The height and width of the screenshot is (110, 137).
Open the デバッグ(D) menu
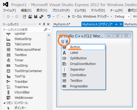[x=98, y=10]
